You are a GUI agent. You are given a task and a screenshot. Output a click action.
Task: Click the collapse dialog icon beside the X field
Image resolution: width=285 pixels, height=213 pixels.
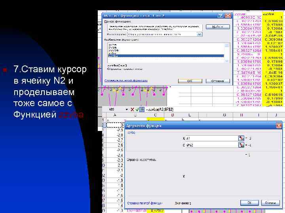pyautogui.click(x=241, y=138)
